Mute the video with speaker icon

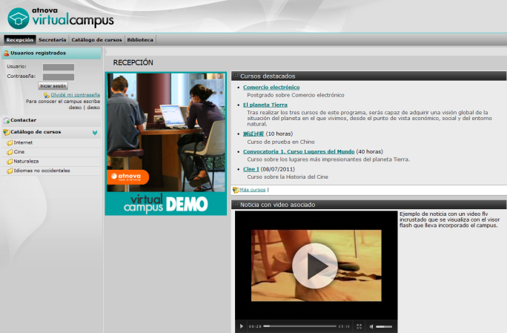tap(371, 326)
